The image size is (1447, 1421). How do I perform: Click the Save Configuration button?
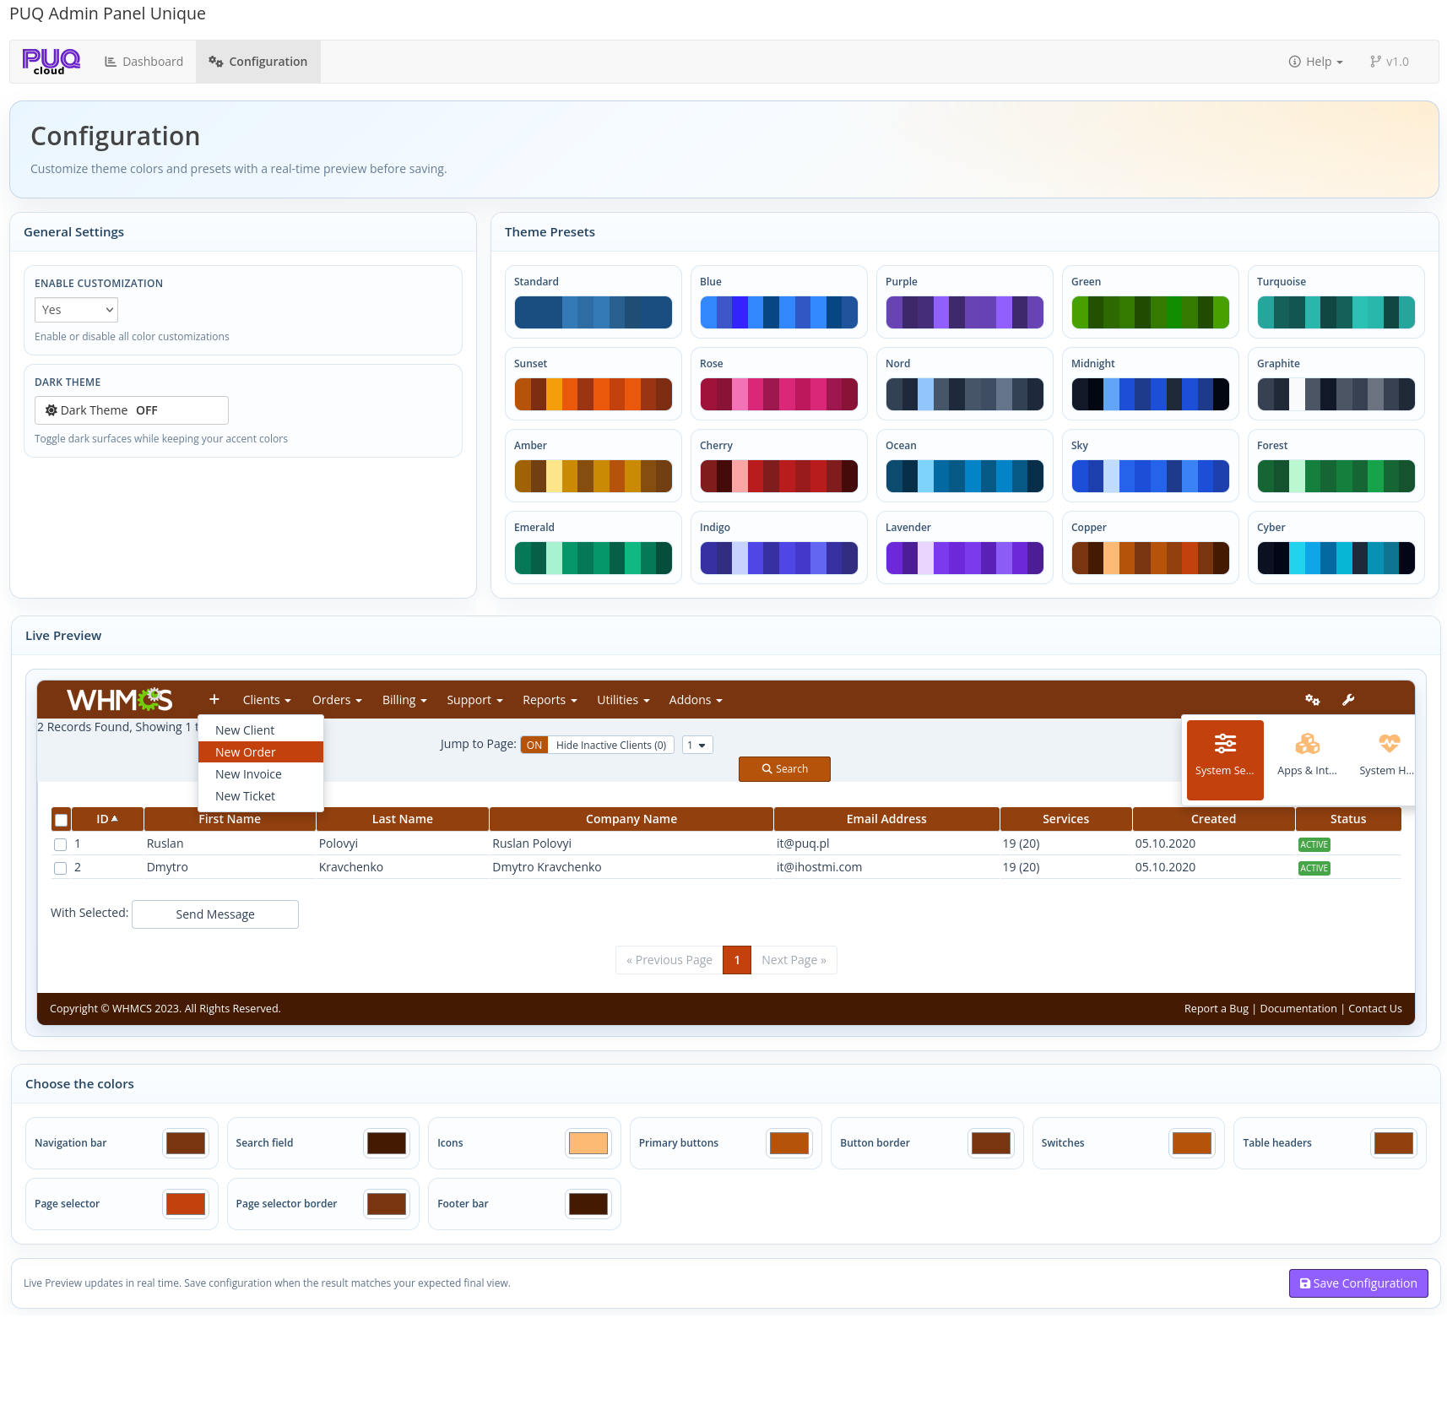(x=1358, y=1283)
